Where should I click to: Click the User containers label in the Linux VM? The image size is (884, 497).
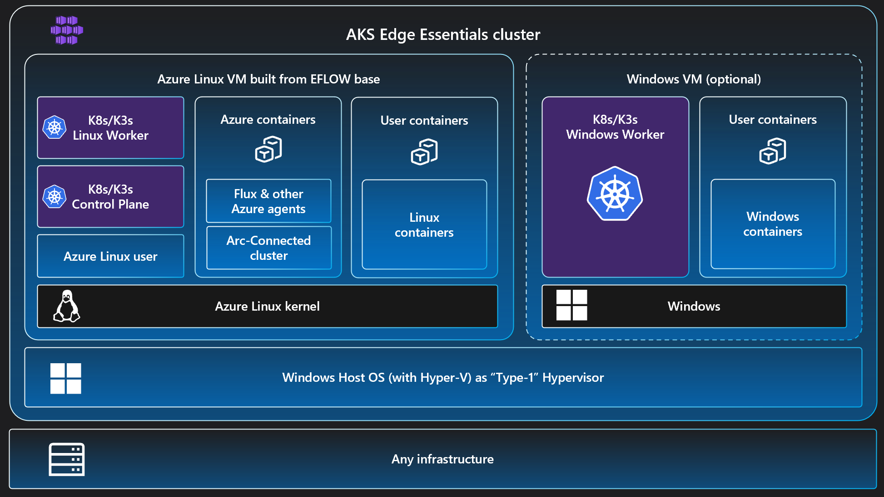(424, 120)
